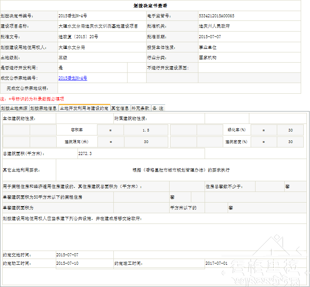Click the 划拨决定书查看 page title
The width and height of the screenshot is (310, 287).
(x=150, y=6)
